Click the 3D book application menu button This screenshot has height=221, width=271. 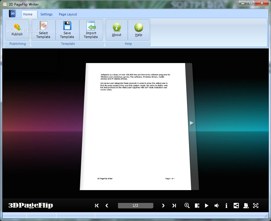(x=12, y=14)
